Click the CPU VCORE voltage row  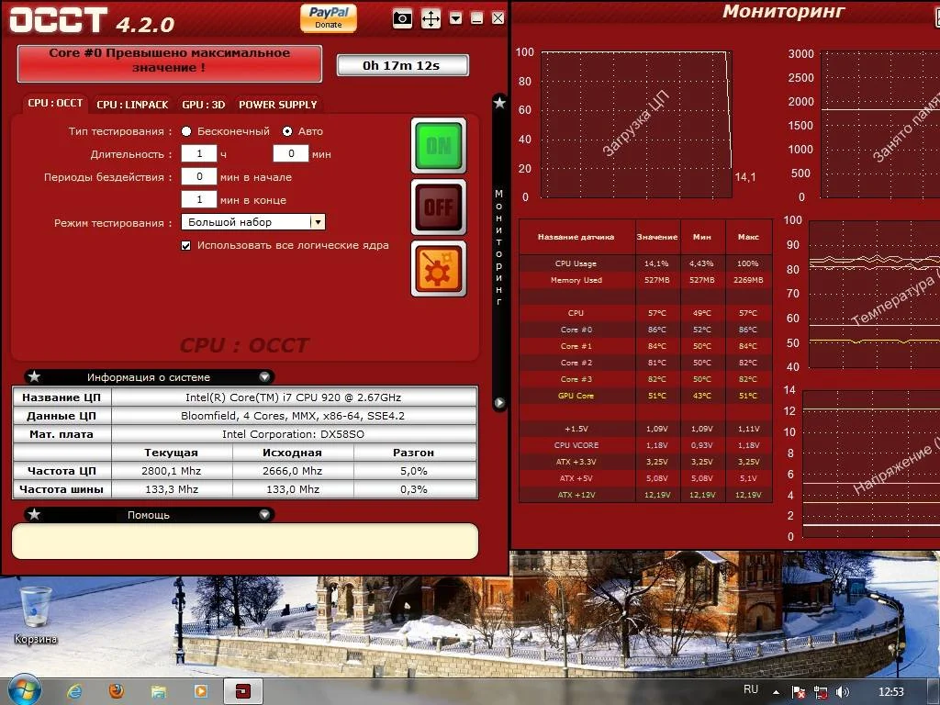[645, 445]
